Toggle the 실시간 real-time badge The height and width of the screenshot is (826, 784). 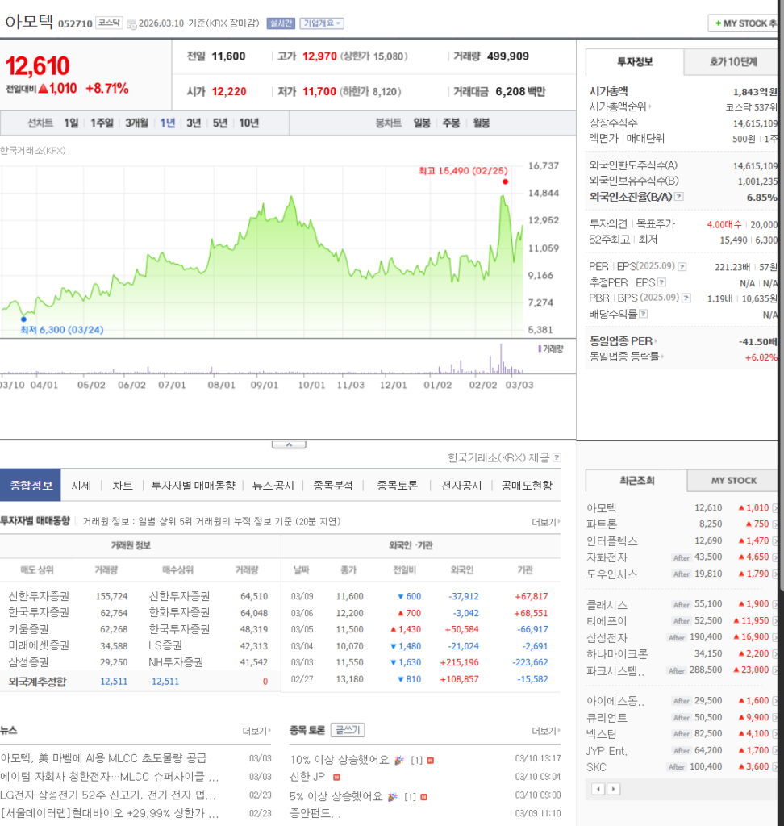tap(281, 23)
